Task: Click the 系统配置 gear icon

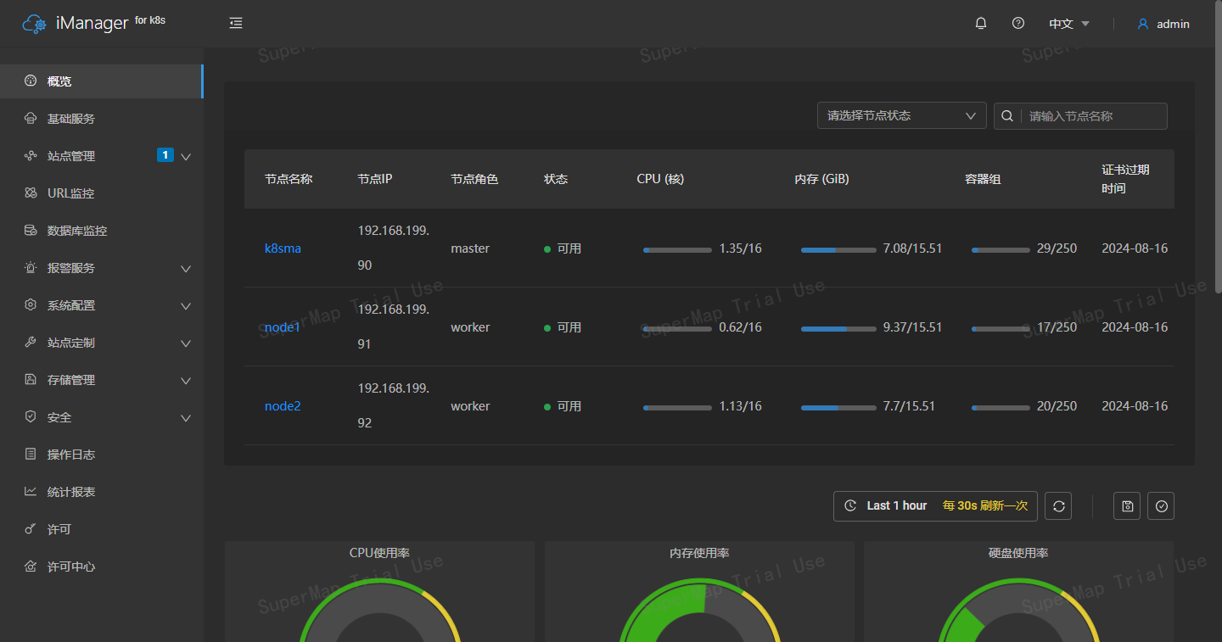Action: point(31,305)
